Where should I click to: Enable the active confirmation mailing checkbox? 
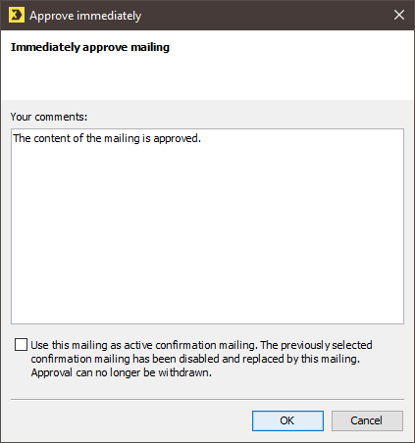21,345
